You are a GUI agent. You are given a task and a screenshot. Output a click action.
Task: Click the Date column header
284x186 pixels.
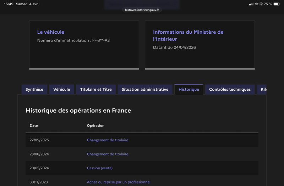[34, 126]
